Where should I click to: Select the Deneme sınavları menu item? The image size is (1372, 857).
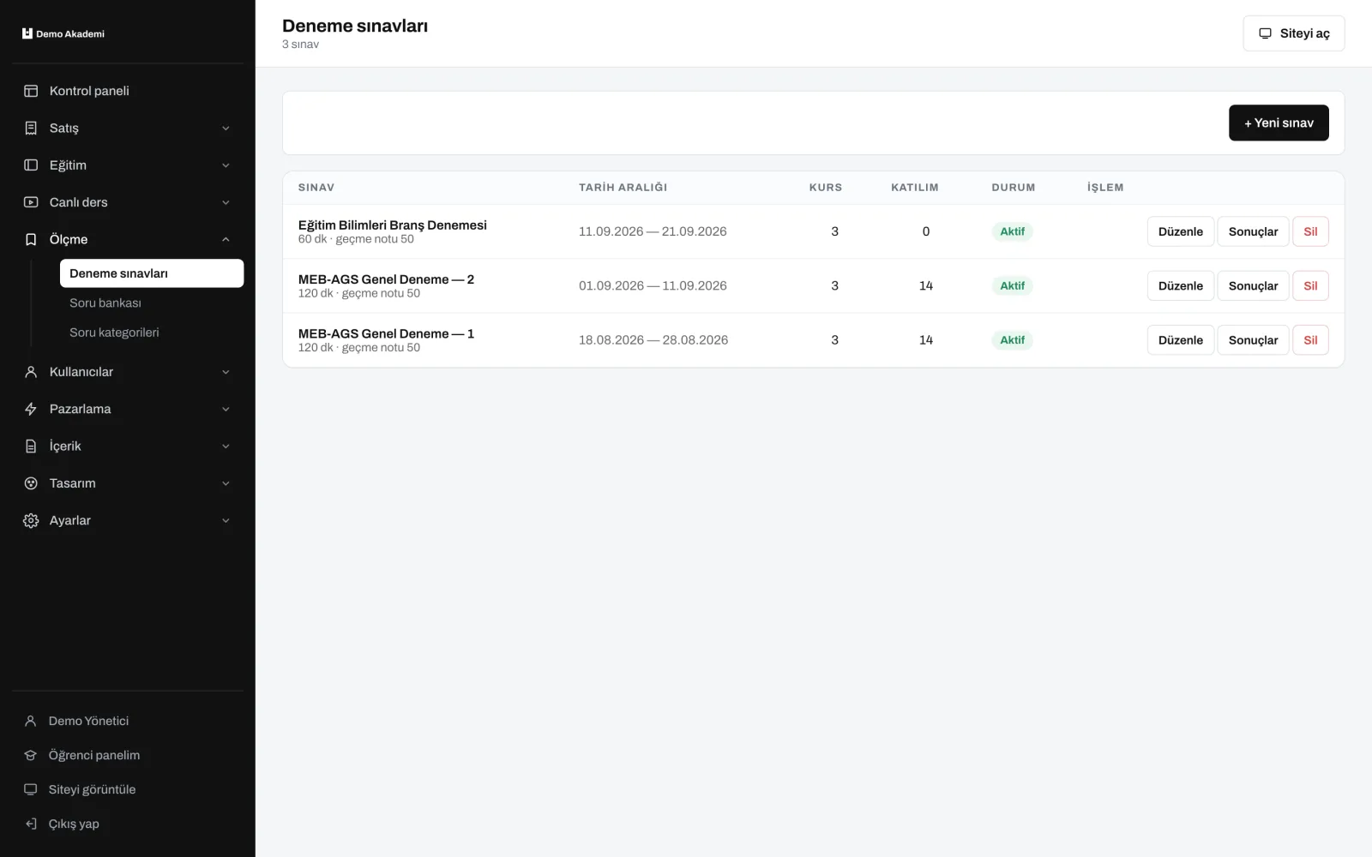pos(152,273)
